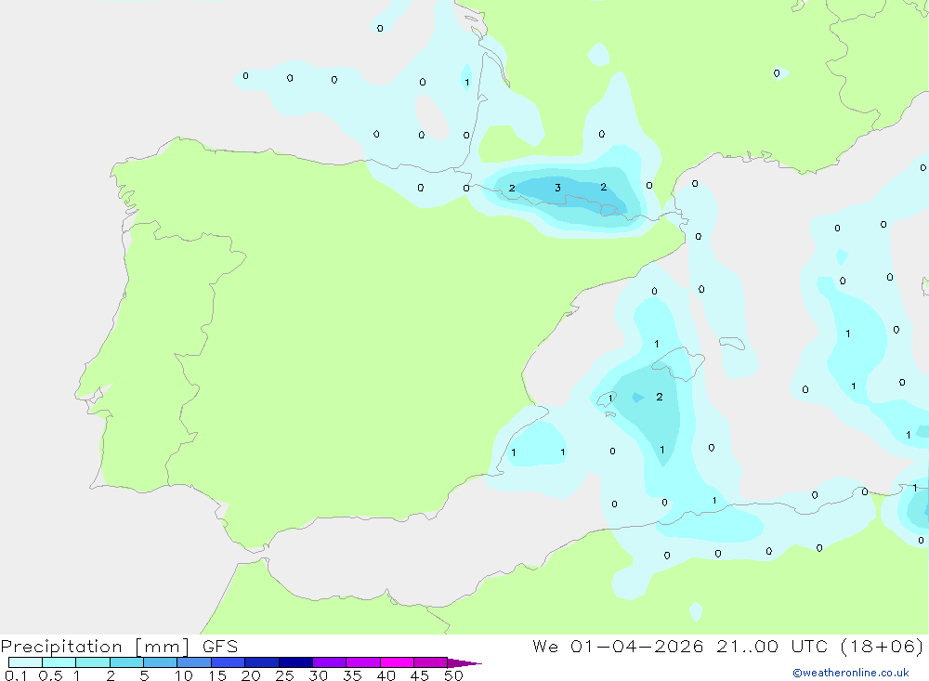Click the 30–35 mm violet legend swatch
The width and height of the screenshot is (929, 681).
[x=330, y=662]
